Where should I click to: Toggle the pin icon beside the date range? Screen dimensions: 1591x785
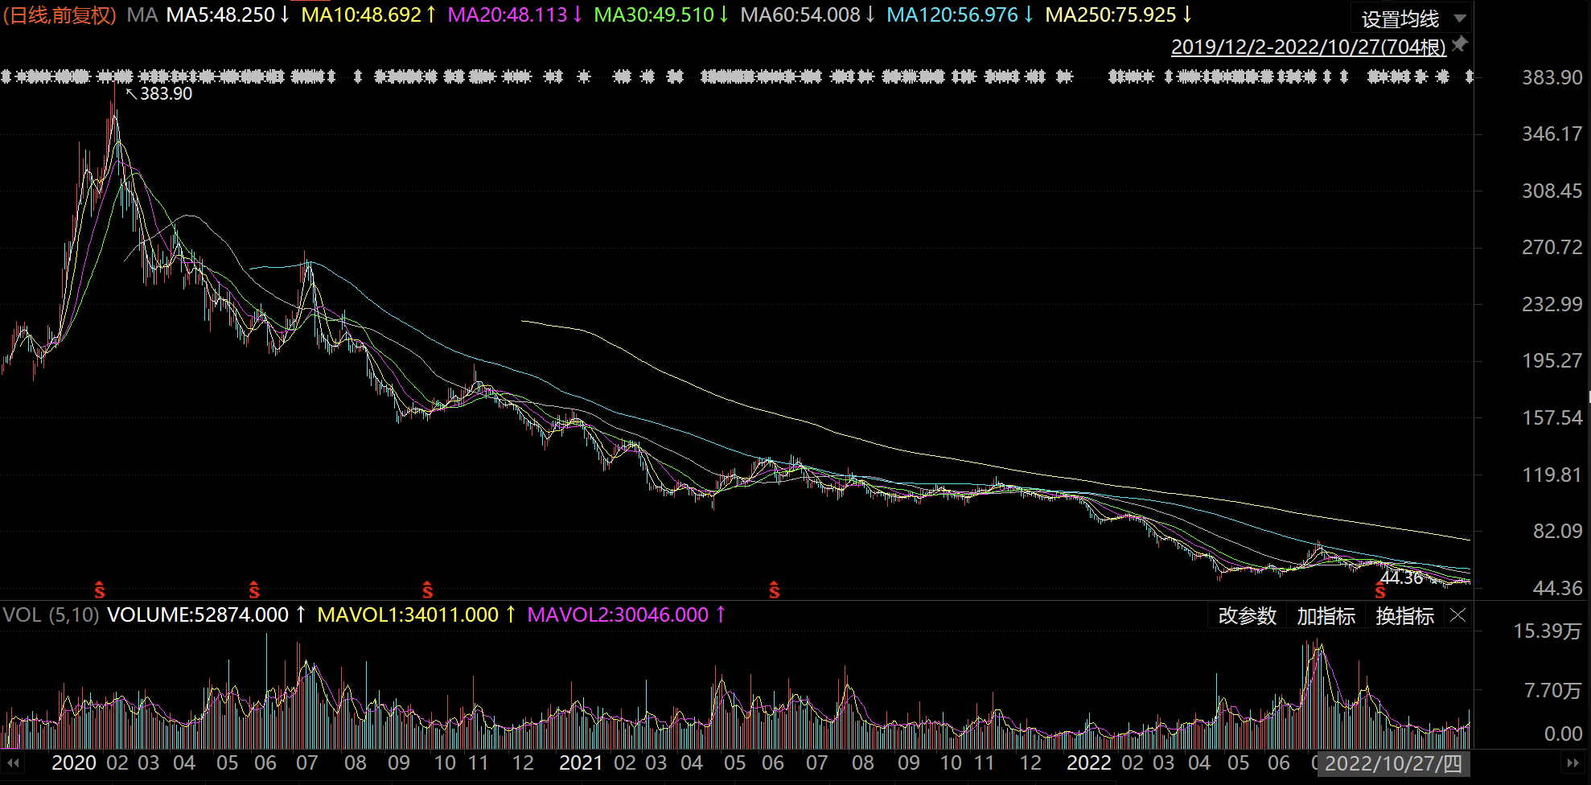pyautogui.click(x=1460, y=44)
